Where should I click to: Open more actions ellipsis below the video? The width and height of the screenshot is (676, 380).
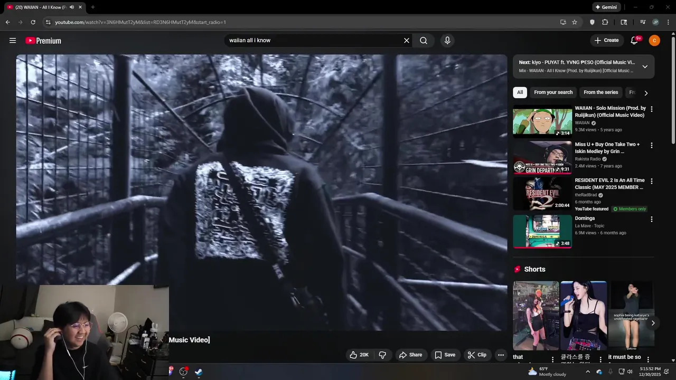coord(501,355)
